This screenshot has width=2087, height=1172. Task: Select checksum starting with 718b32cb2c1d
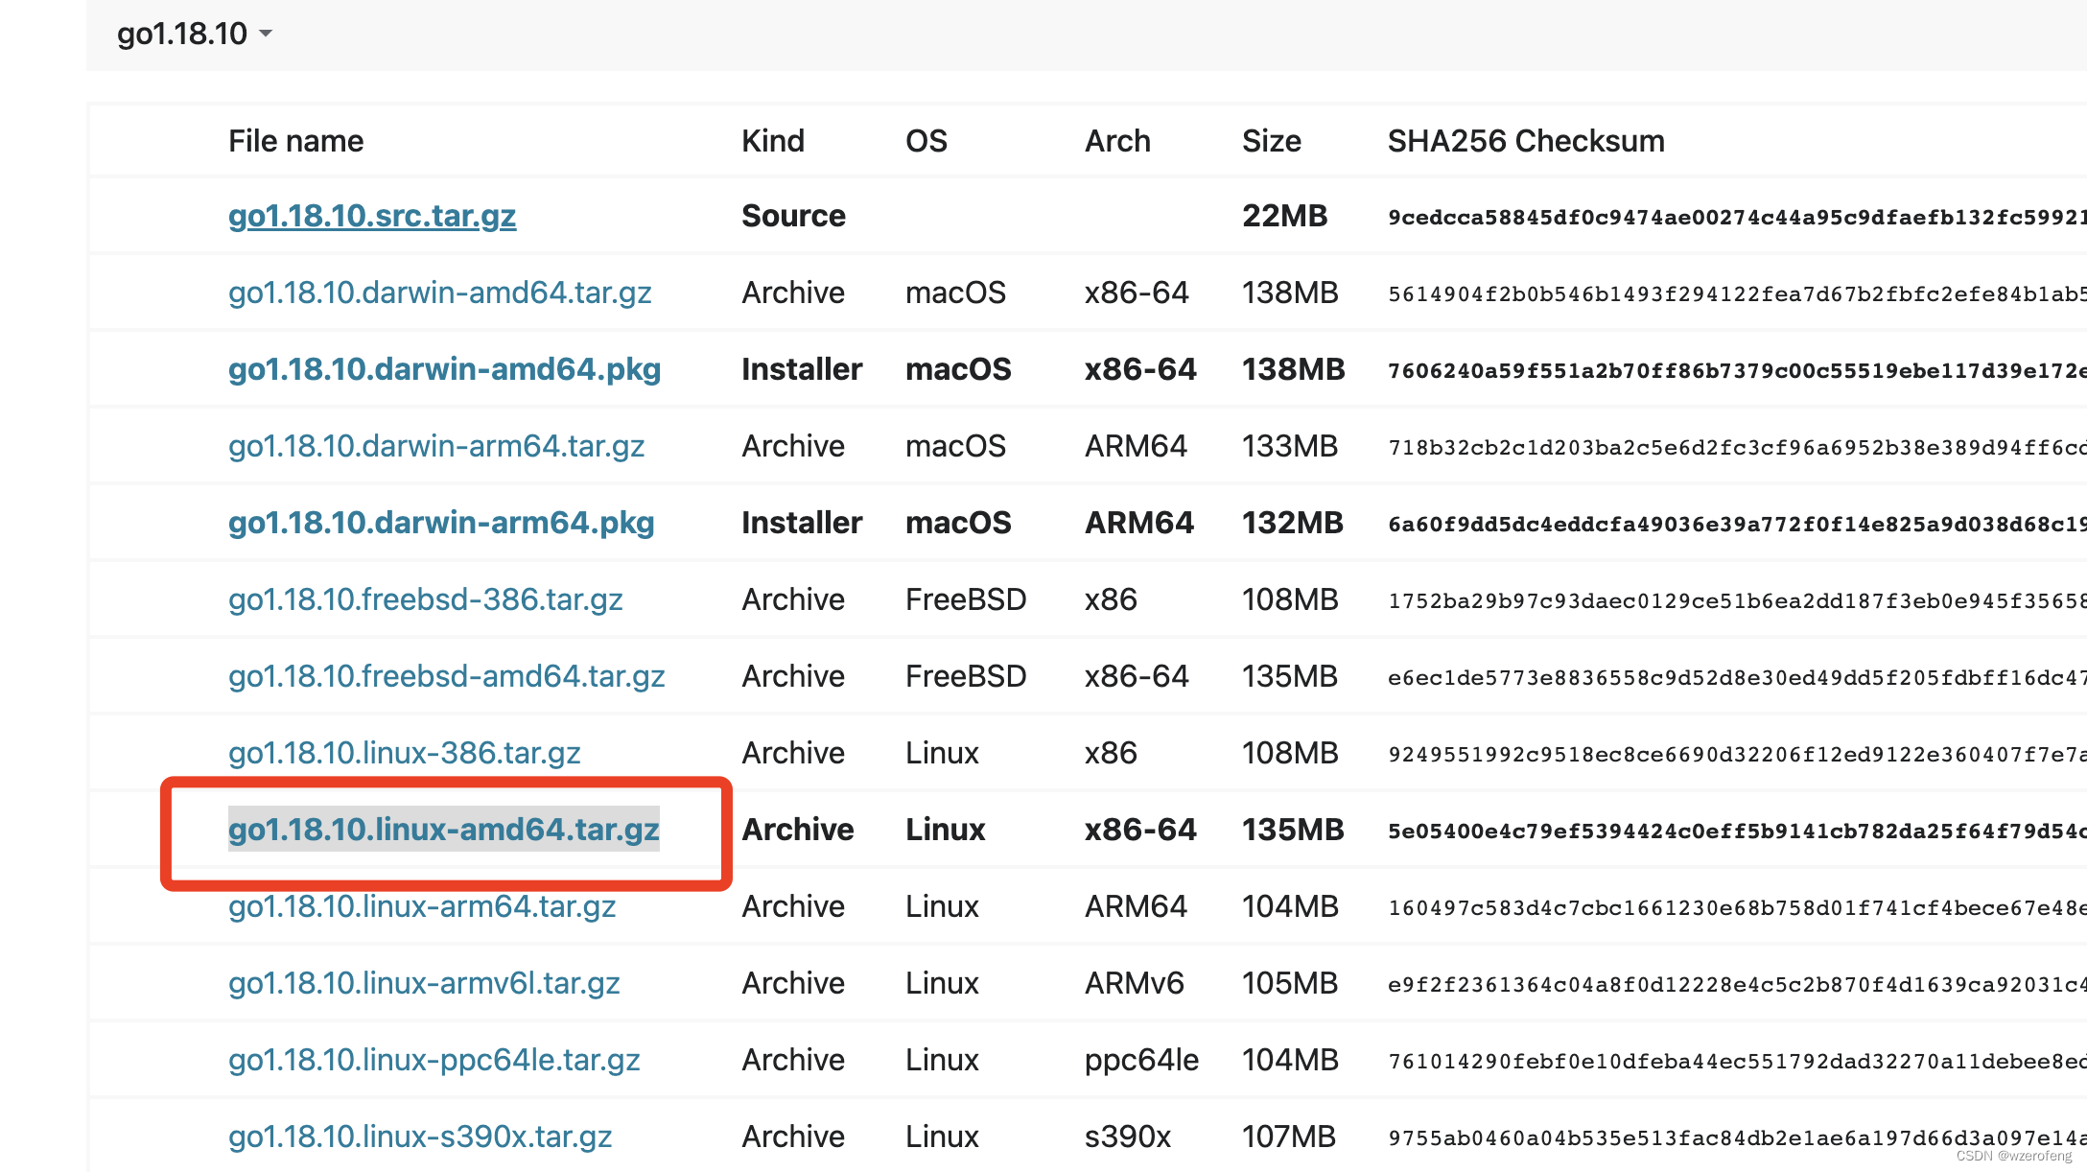[1737, 447]
